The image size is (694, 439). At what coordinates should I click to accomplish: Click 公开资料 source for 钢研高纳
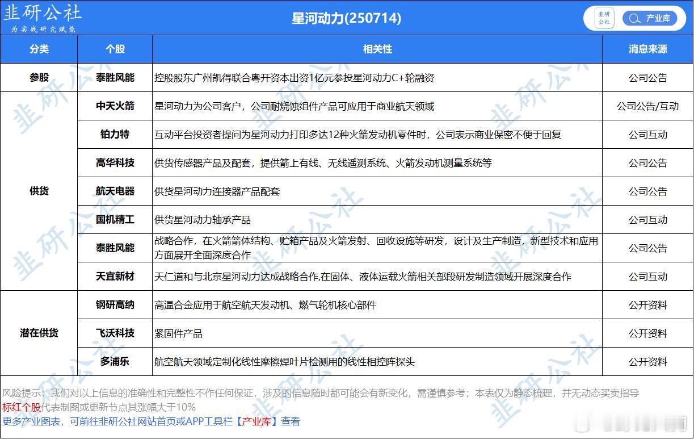pos(647,305)
